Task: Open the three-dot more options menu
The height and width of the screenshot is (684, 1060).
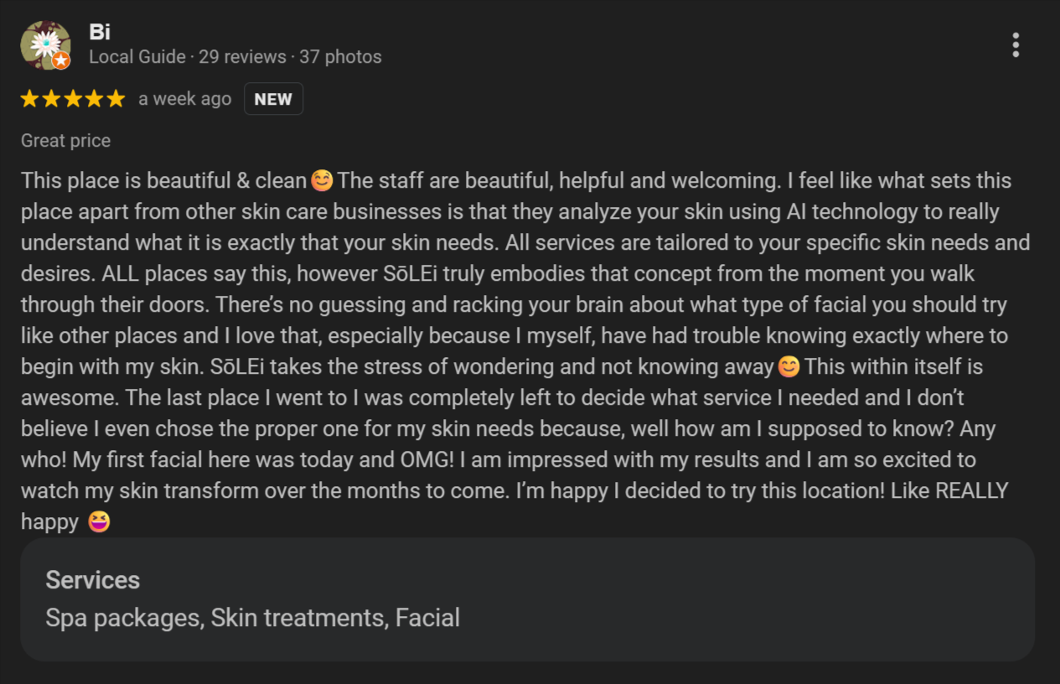Action: [1016, 45]
